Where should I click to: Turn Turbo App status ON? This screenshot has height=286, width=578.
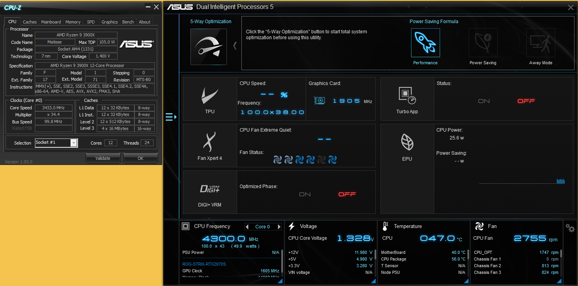click(x=484, y=101)
